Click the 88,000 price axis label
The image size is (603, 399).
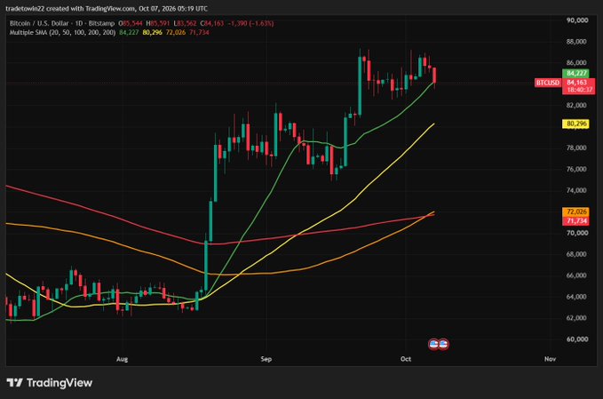pyautogui.click(x=576, y=42)
